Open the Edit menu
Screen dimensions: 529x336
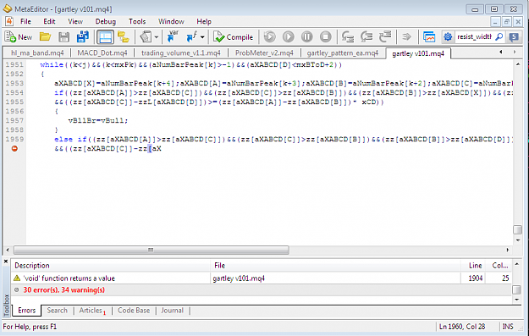pos(49,22)
